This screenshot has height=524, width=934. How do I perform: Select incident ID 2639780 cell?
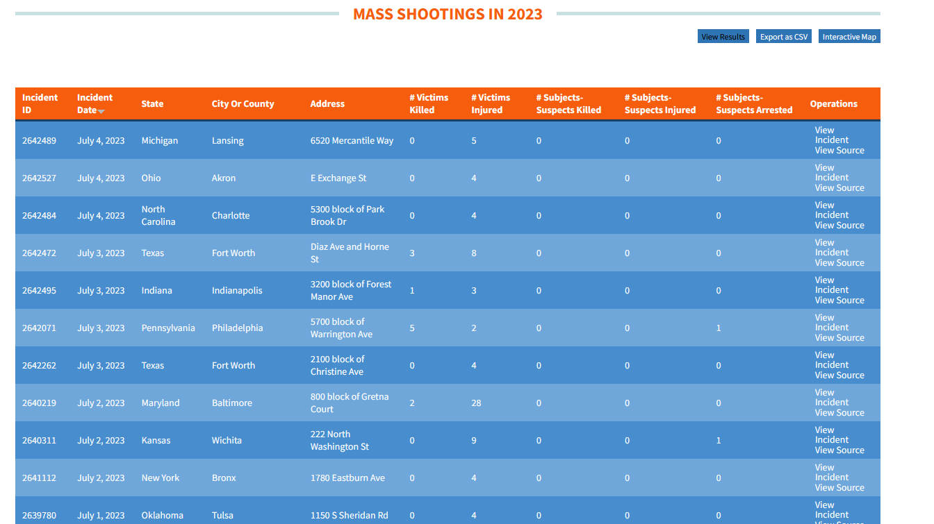(39, 516)
